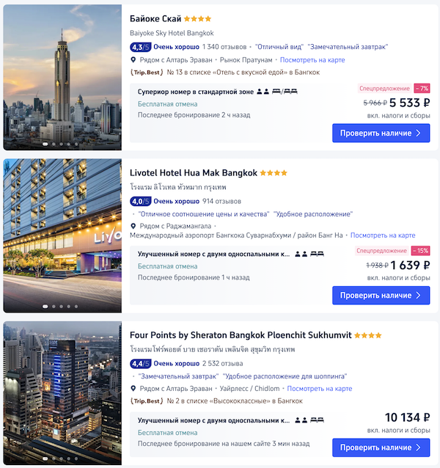Click bed type icon for Супериор номер
440x468 pixels.
(285, 92)
